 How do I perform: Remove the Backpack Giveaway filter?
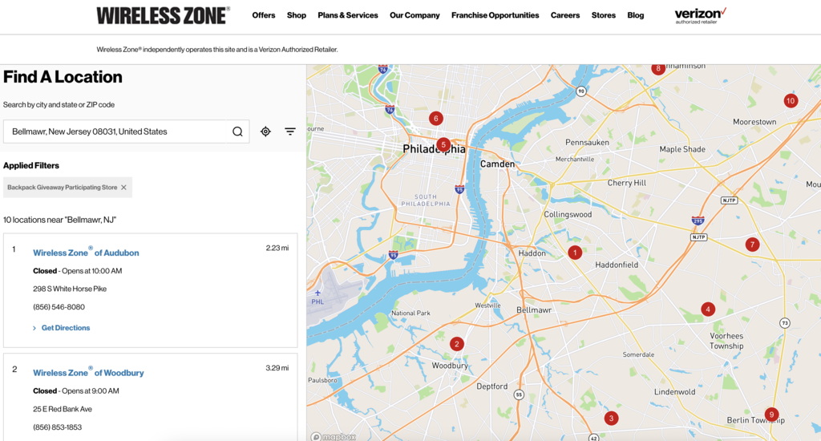pyautogui.click(x=123, y=188)
